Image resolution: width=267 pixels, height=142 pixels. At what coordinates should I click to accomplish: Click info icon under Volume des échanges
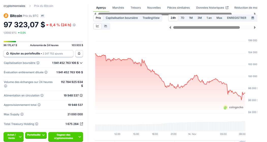pyautogui.click(x=5, y=86)
